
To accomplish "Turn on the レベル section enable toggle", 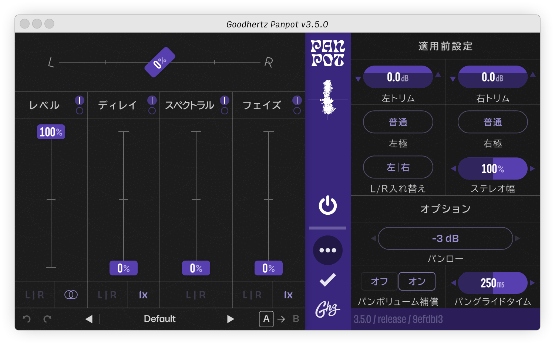I will pos(80,100).
